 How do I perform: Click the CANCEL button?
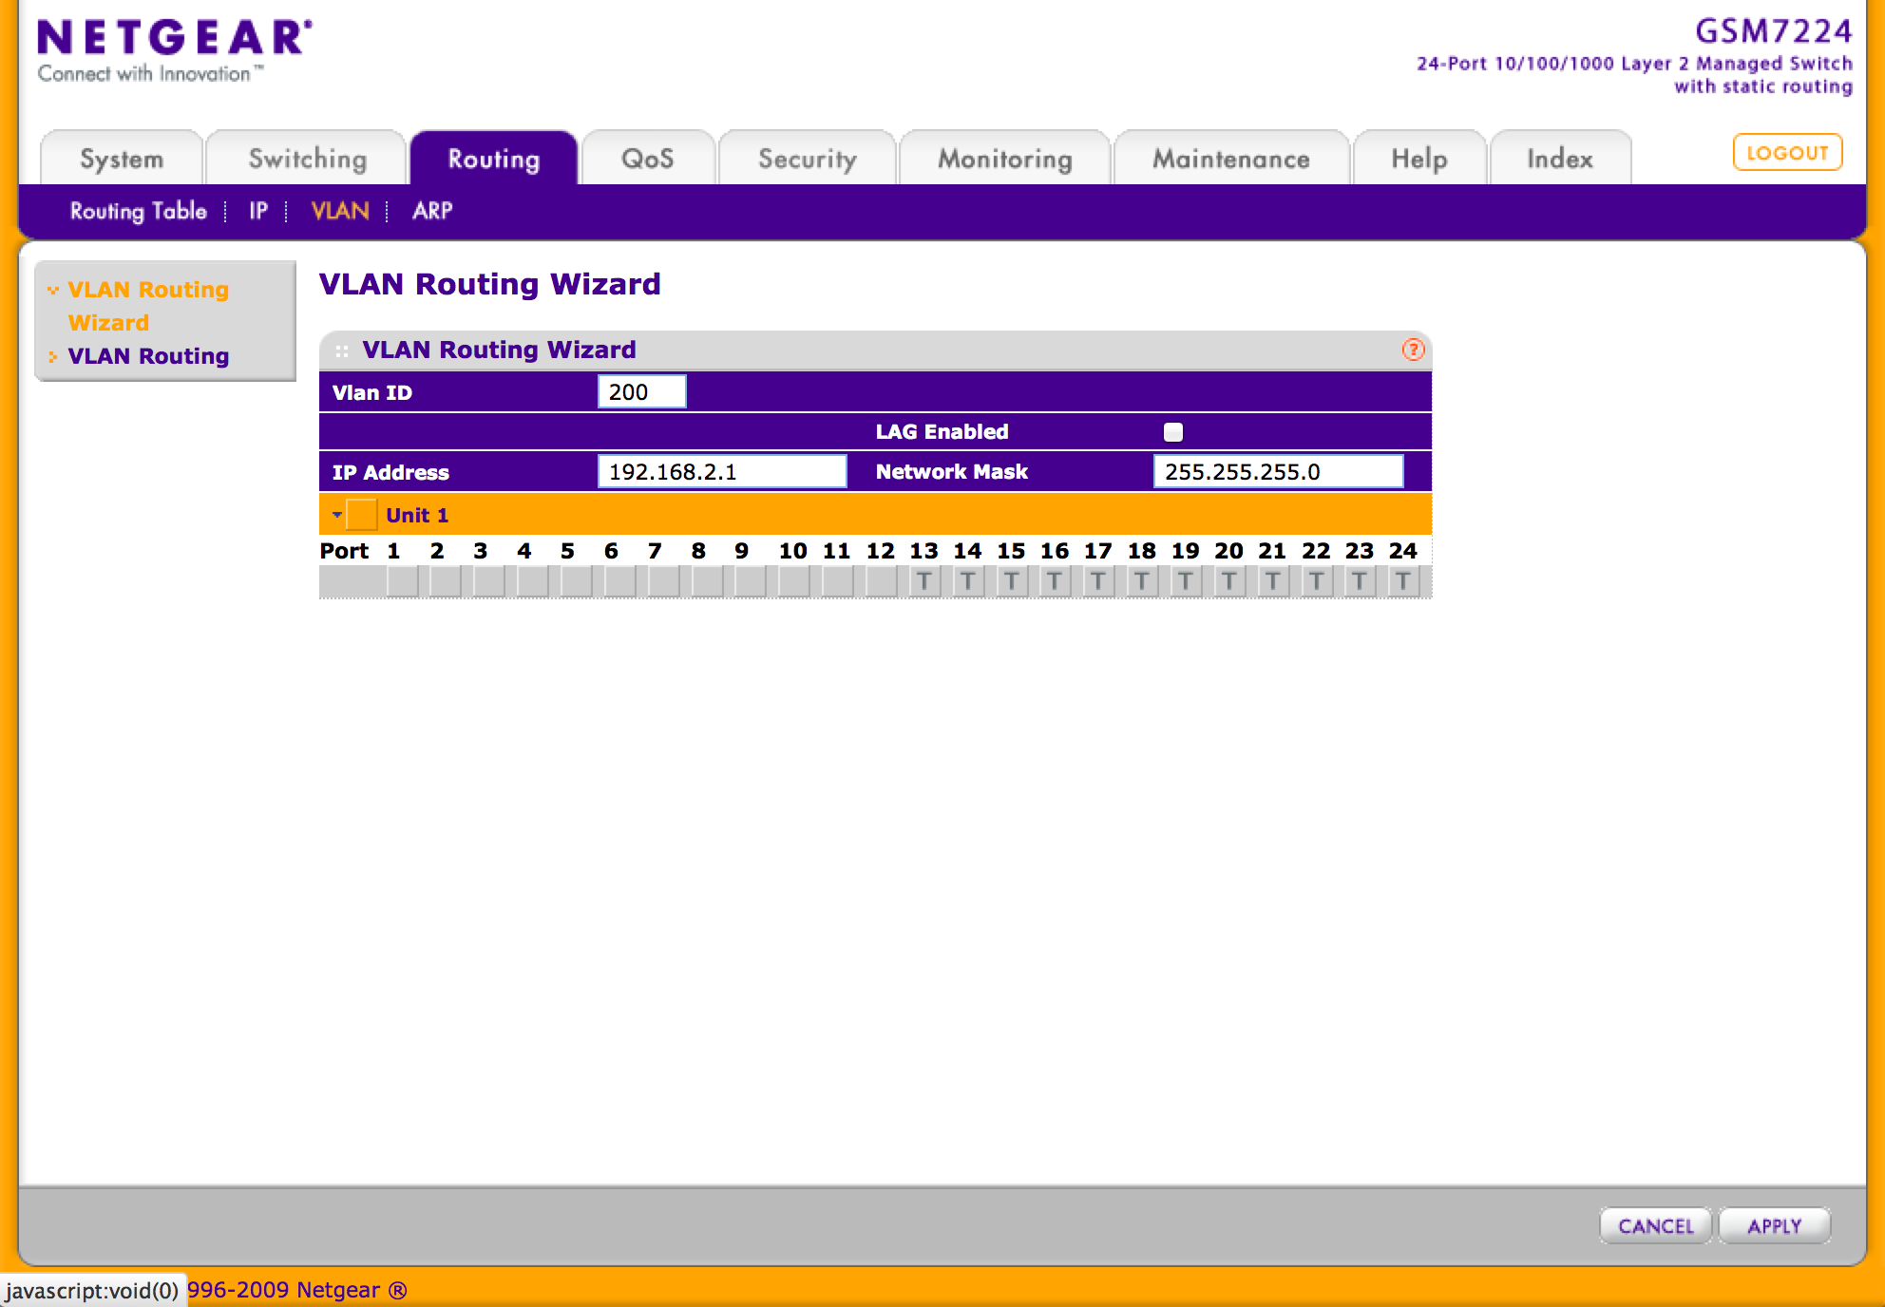(x=1655, y=1225)
